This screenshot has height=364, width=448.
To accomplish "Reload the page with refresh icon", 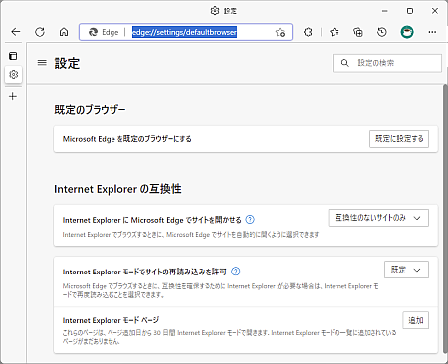I will (40, 32).
